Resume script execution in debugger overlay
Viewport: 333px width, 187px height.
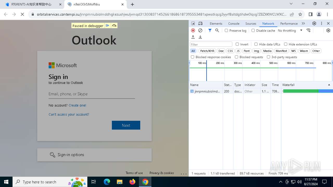point(107,25)
